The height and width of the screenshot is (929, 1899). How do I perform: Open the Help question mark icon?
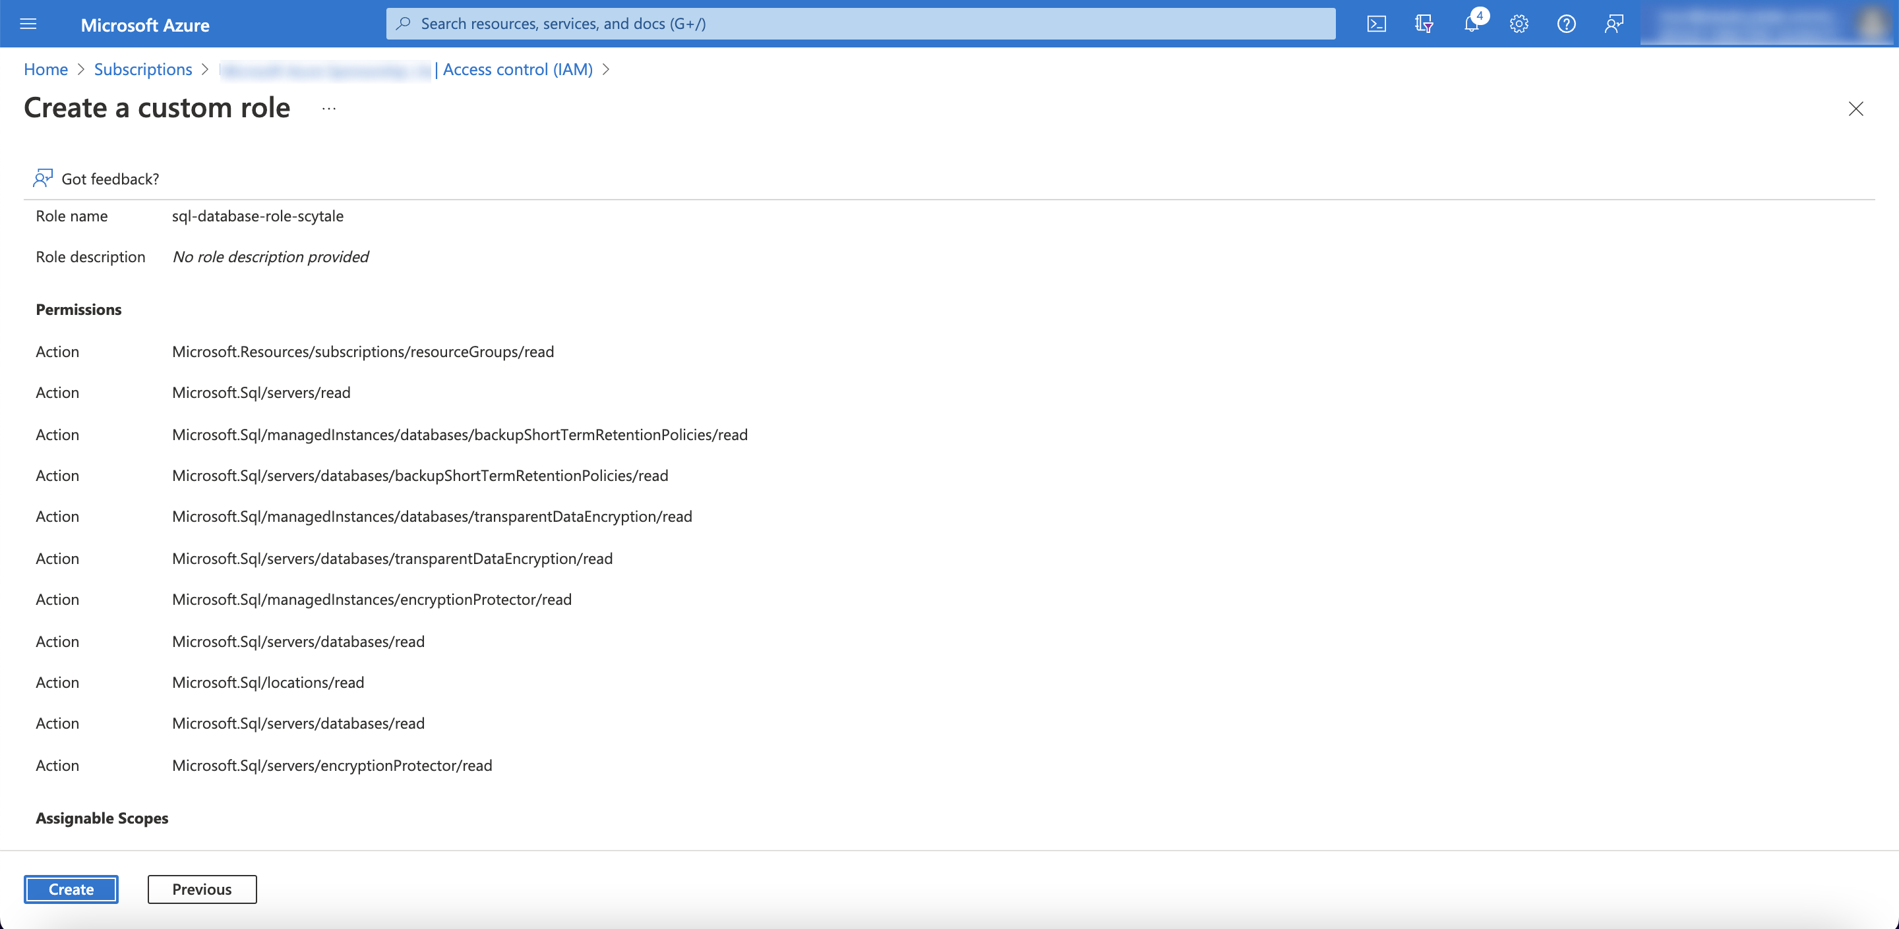(1567, 24)
